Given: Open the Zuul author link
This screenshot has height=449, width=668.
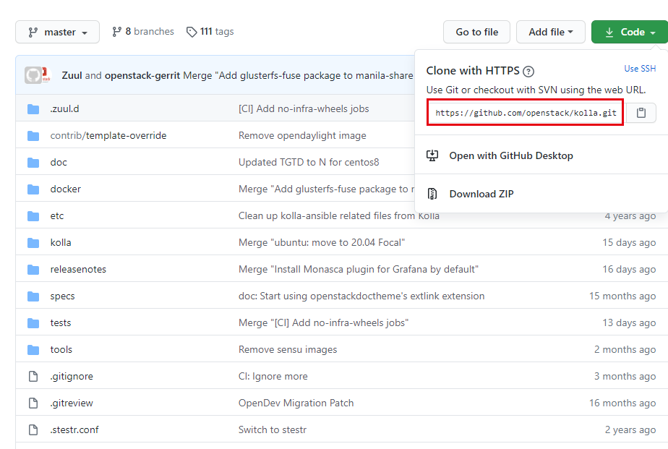Looking at the screenshot, I should click(x=72, y=75).
